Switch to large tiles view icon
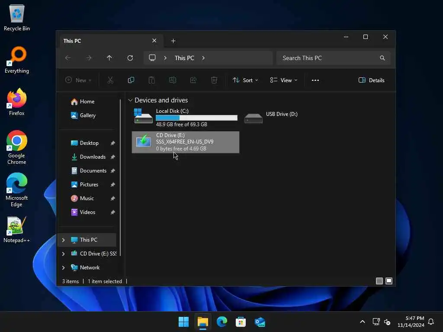Screen dimensions: 443x332 click(x=389, y=281)
